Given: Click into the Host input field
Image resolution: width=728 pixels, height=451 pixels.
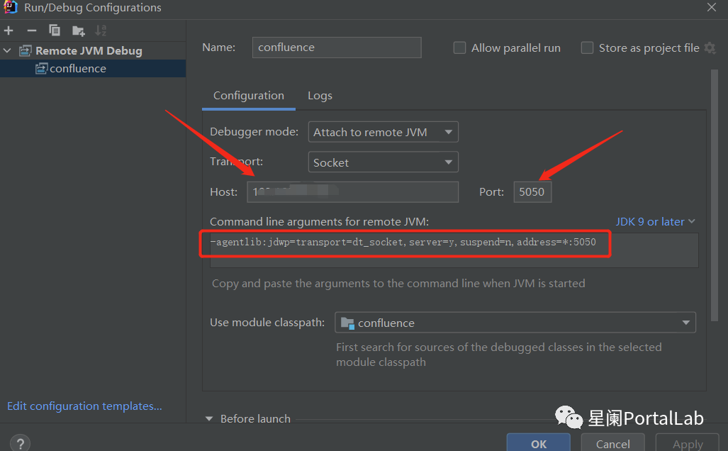Looking at the screenshot, I should [353, 192].
